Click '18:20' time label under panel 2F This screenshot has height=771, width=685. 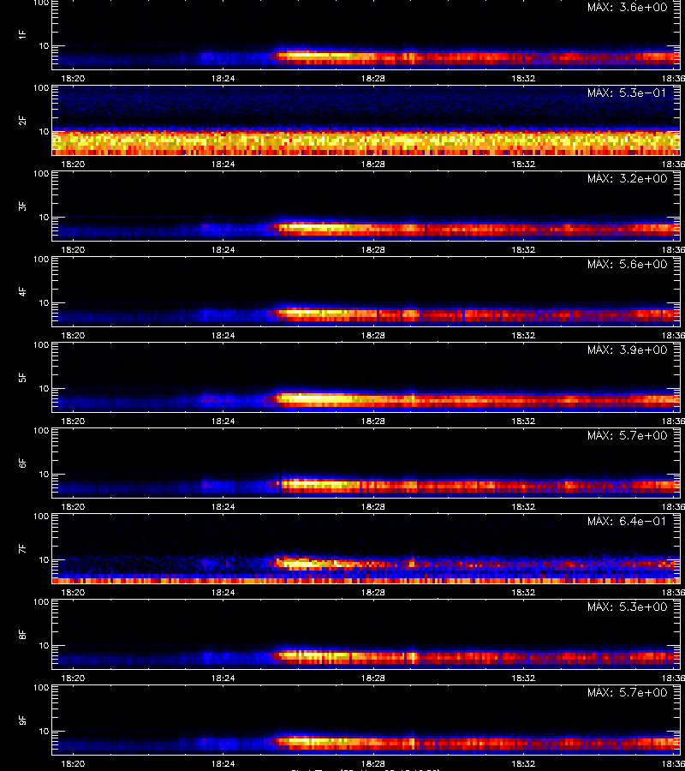coord(74,164)
